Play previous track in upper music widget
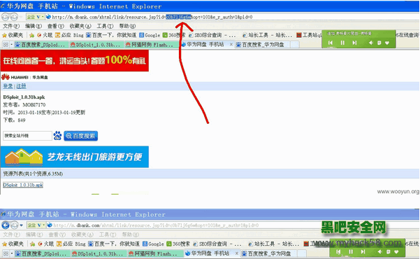 [x=331, y=43]
